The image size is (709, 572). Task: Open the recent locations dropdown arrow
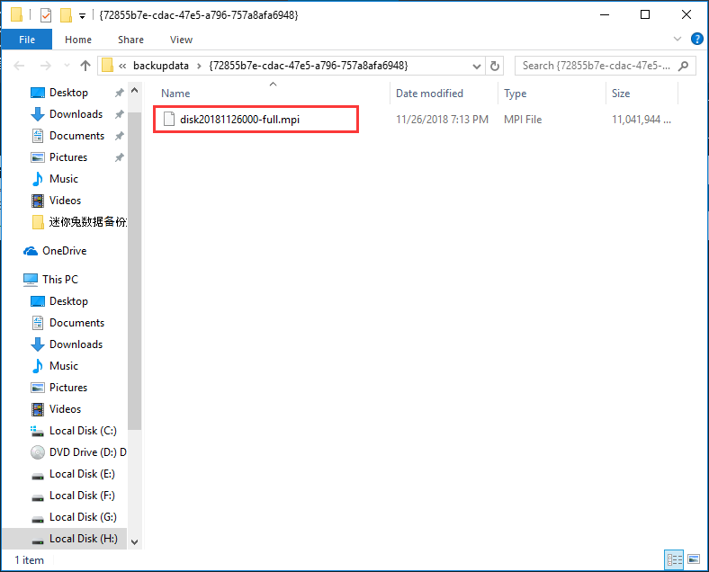(67, 66)
